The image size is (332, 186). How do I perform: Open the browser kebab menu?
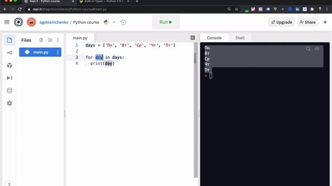pyautogui.click(x=327, y=9)
